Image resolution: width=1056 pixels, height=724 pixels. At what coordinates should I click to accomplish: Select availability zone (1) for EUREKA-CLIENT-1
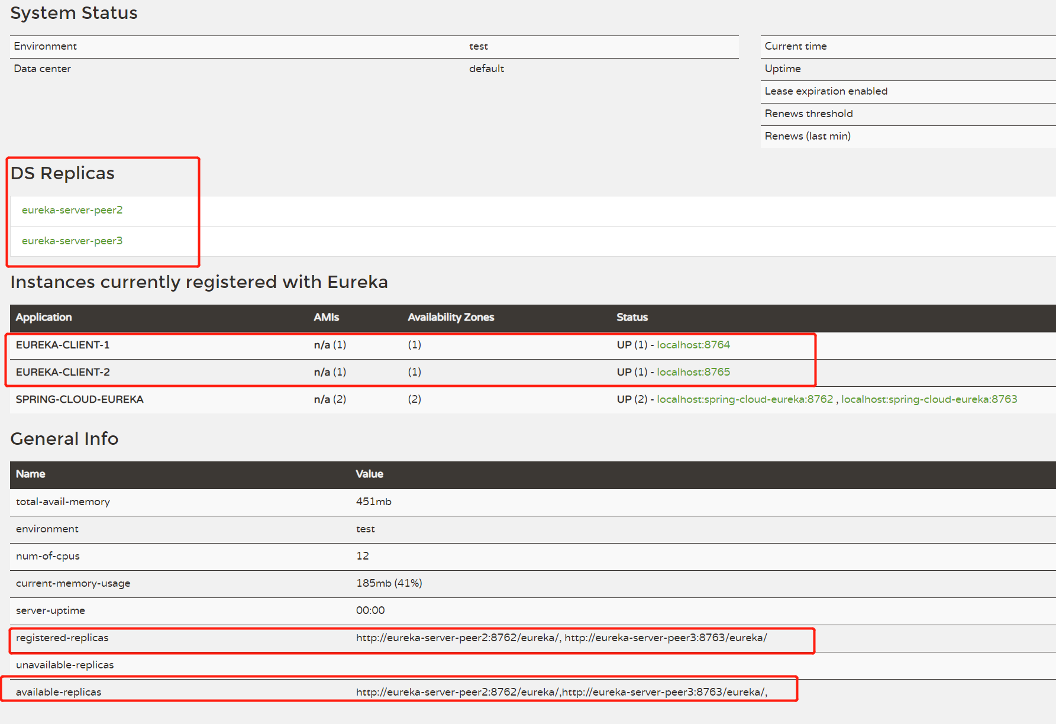pos(415,345)
